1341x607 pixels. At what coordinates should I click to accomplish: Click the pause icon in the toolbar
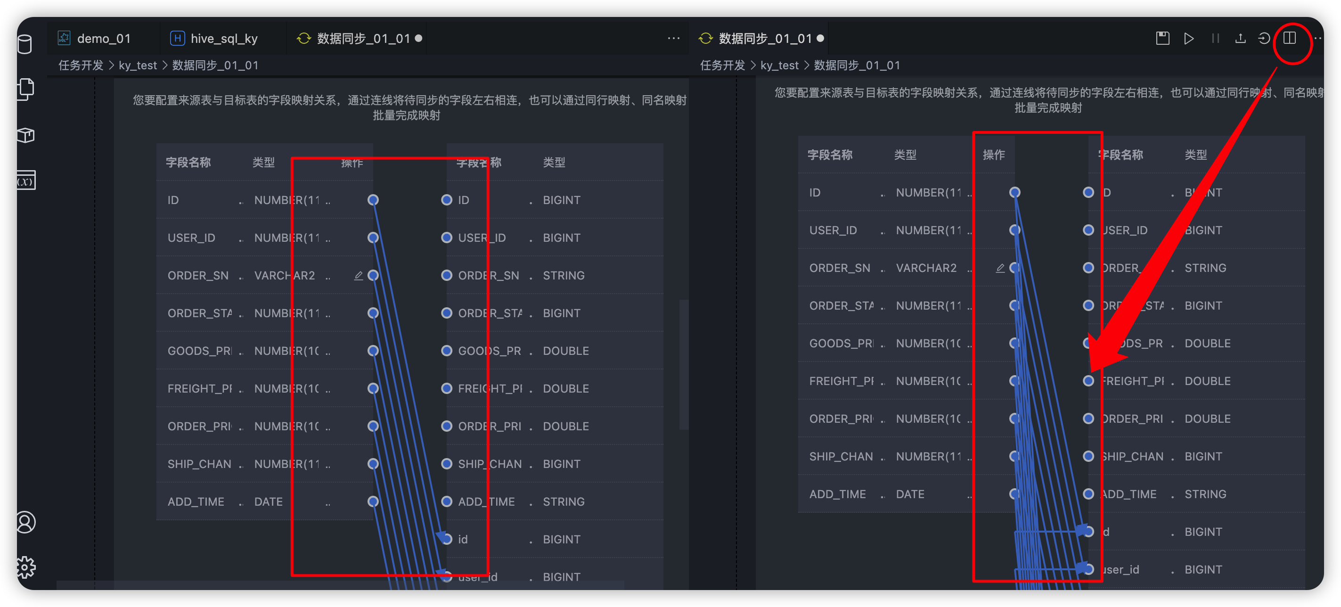click(x=1215, y=38)
